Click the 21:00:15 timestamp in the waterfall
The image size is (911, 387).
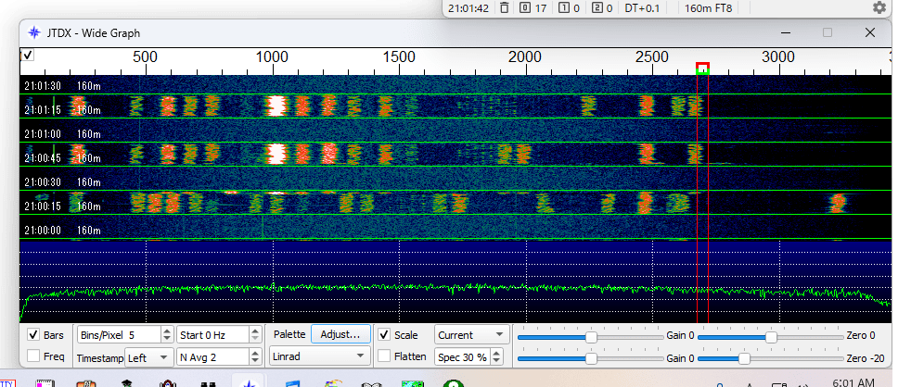click(x=43, y=206)
